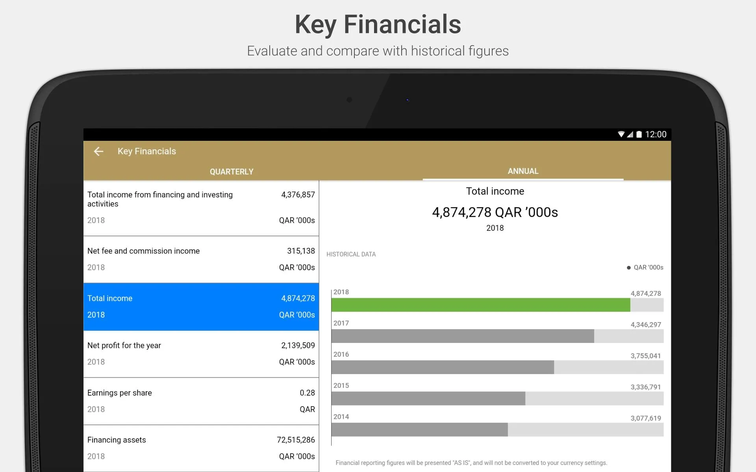Screen dimensions: 756x472
Task: Select Earnings per share row
Action: [201, 401]
